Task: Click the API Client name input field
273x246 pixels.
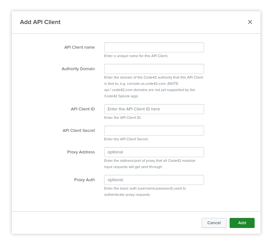Action: coord(154,47)
